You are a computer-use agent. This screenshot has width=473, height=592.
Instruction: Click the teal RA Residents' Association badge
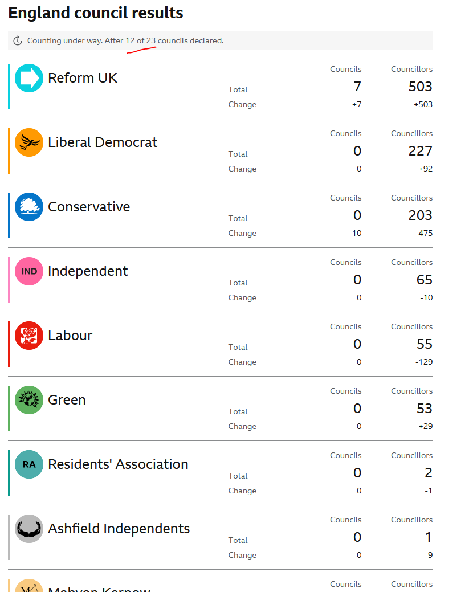[x=29, y=464]
